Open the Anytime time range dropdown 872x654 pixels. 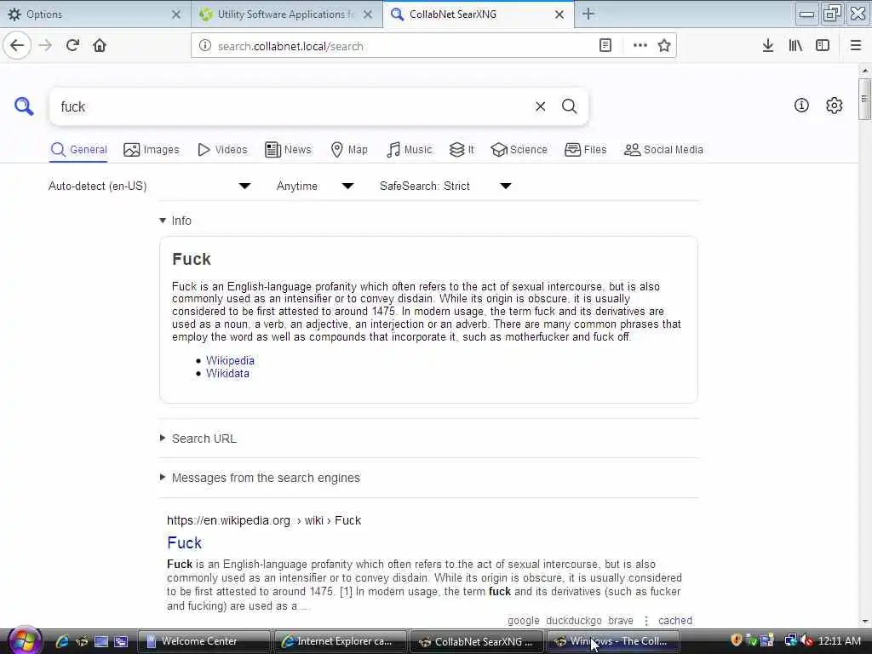[315, 186]
